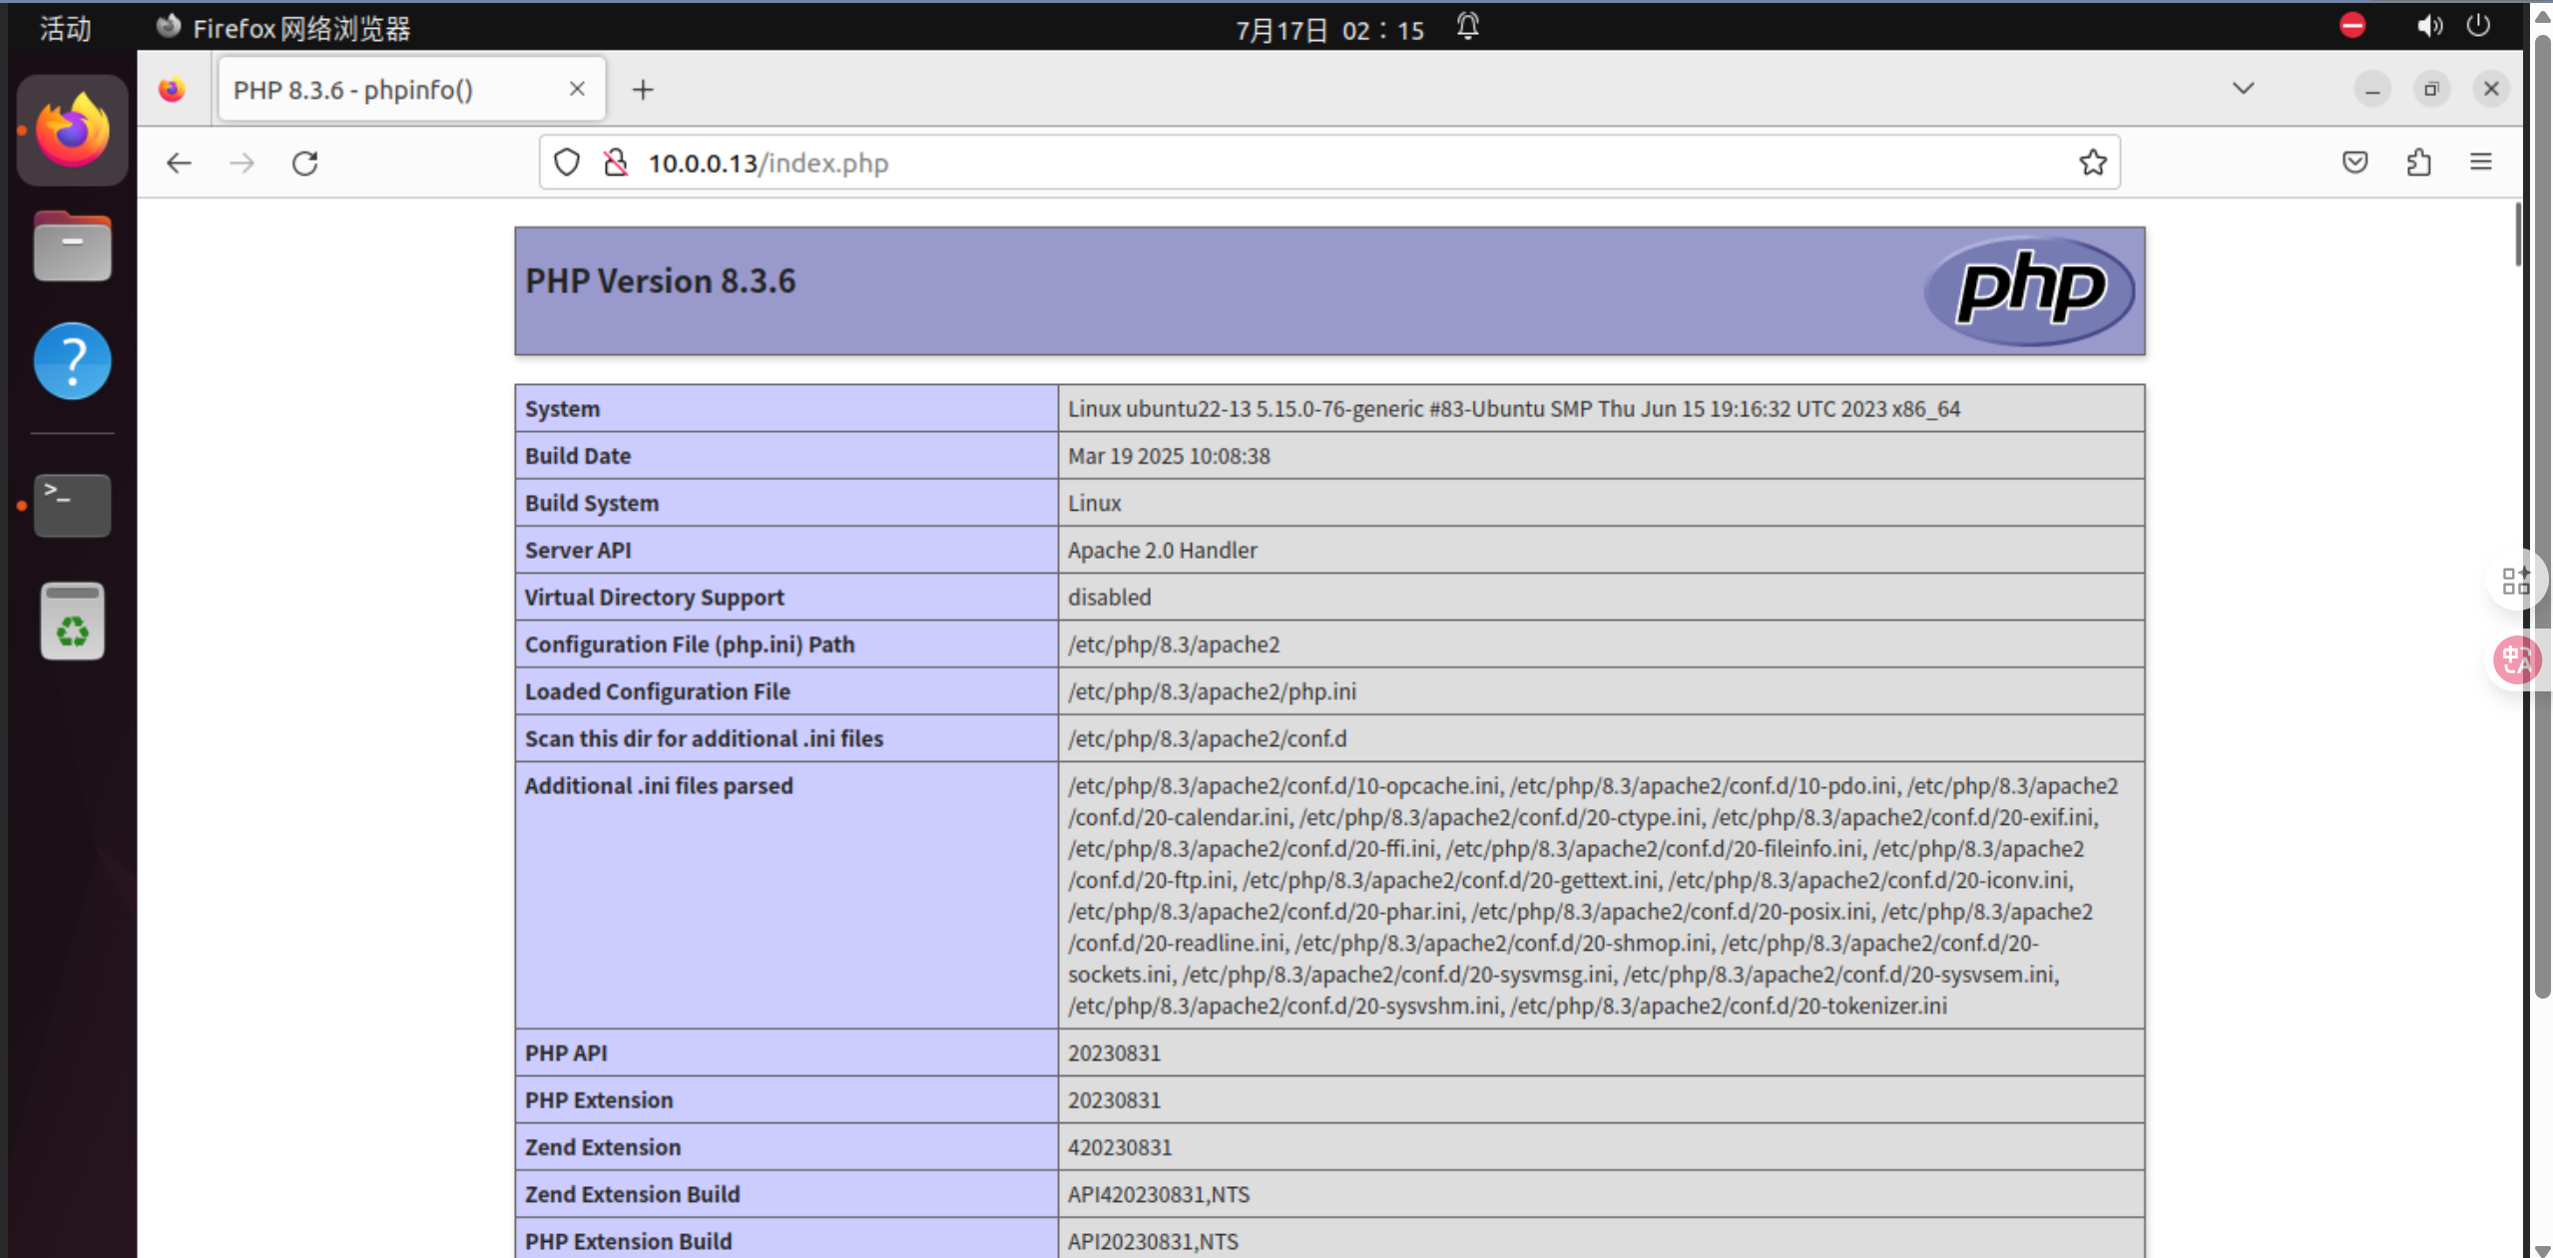Click the floating translate widget
This screenshot has height=1258, width=2553.
click(x=2516, y=659)
